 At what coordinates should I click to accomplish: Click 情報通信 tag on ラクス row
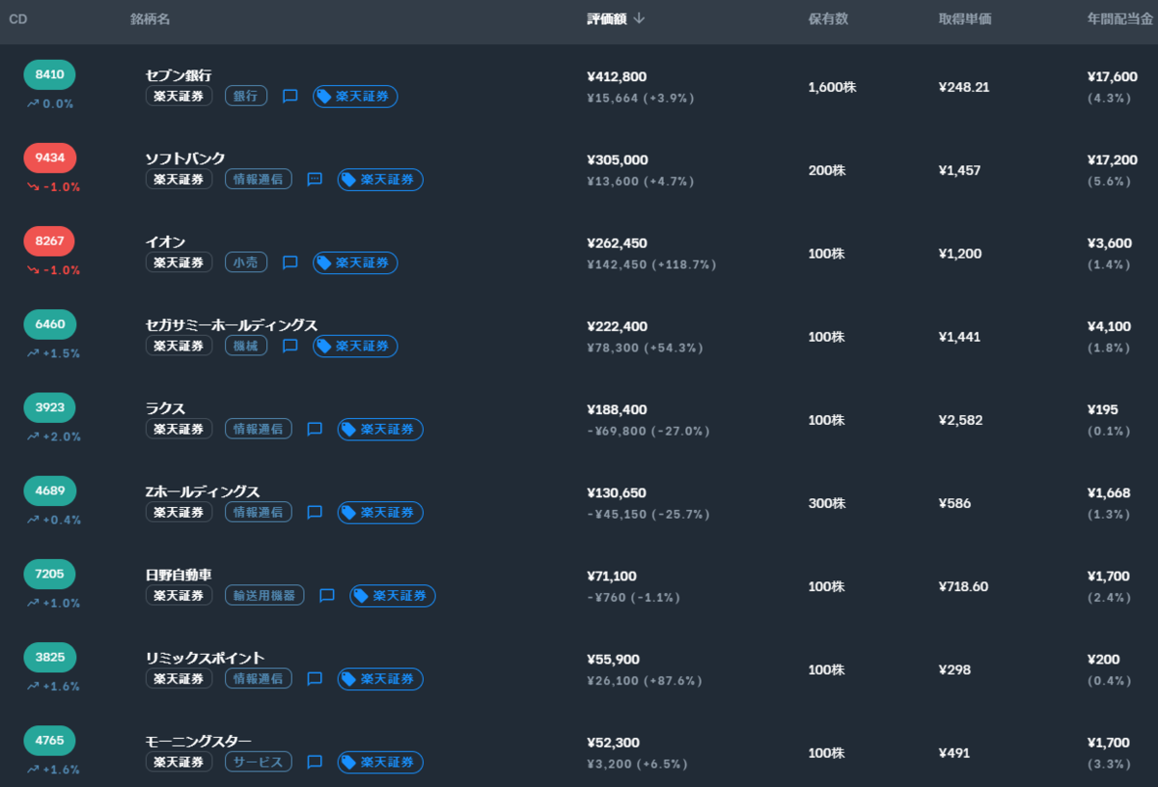(259, 429)
